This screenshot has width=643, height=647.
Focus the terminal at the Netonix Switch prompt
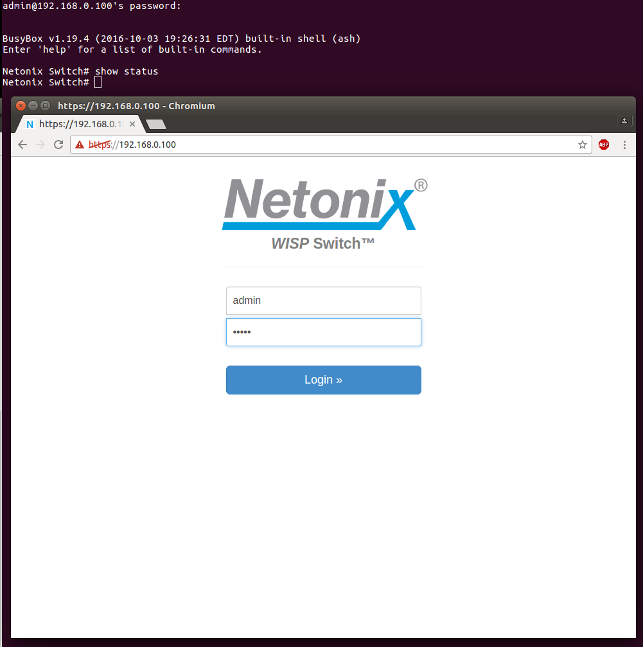click(x=257, y=82)
